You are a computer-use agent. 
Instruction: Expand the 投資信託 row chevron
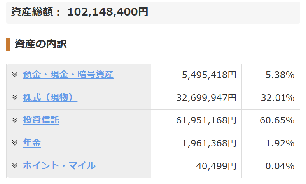click(15, 120)
